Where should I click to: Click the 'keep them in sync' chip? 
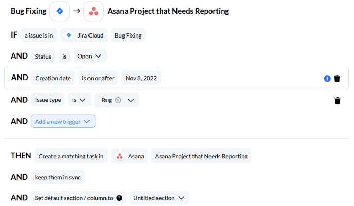click(x=58, y=177)
